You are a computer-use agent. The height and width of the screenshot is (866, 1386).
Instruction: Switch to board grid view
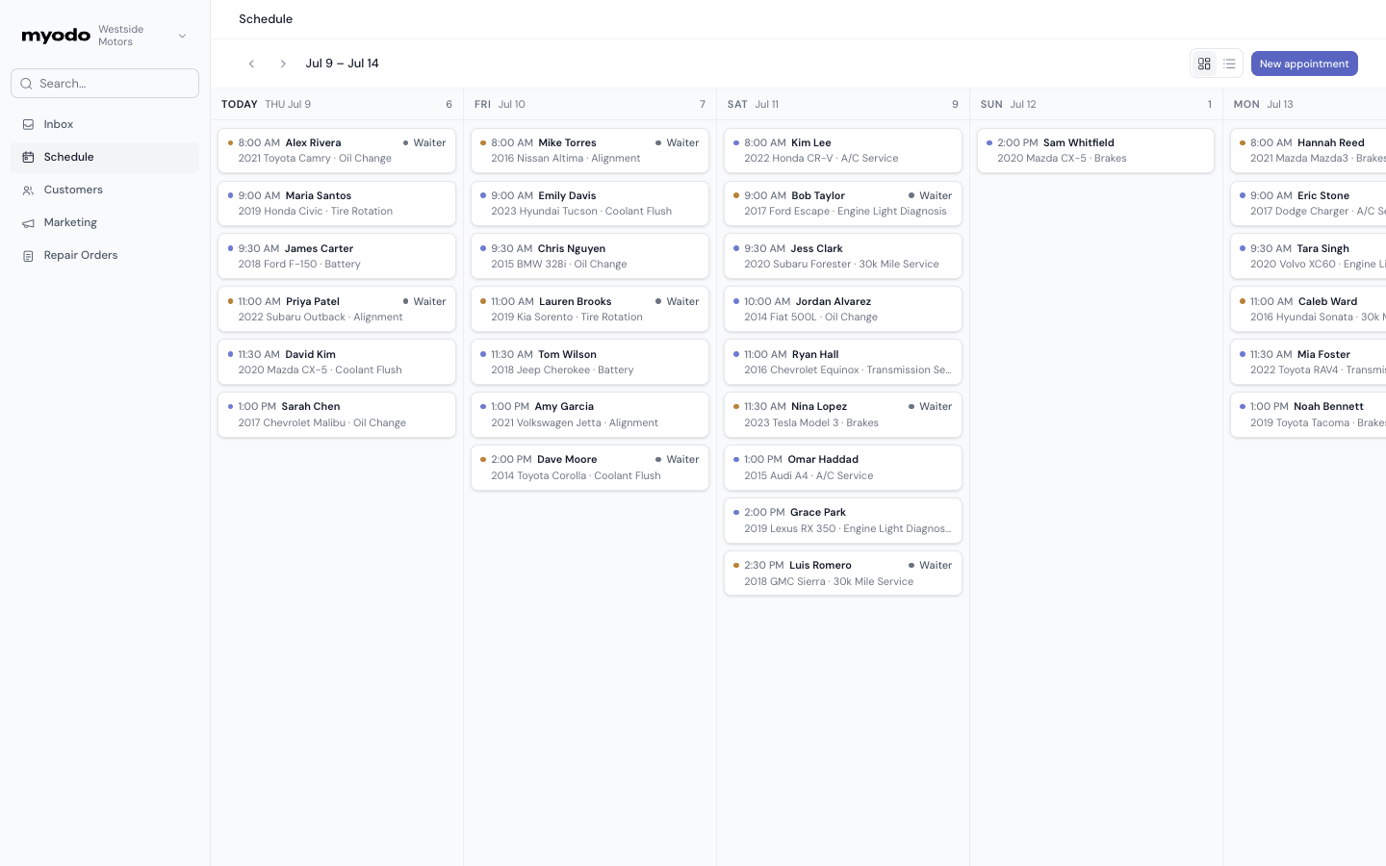pos(1204,64)
